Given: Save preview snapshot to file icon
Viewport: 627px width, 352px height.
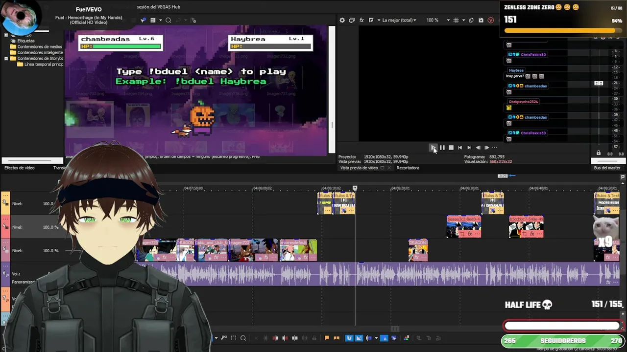Looking at the screenshot, I should (x=481, y=20).
